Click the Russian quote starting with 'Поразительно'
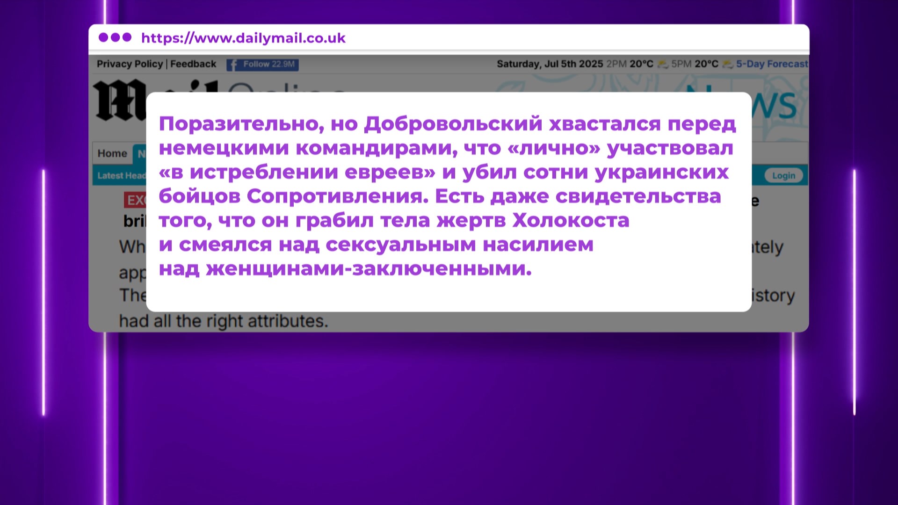The width and height of the screenshot is (898, 505). pos(448,196)
